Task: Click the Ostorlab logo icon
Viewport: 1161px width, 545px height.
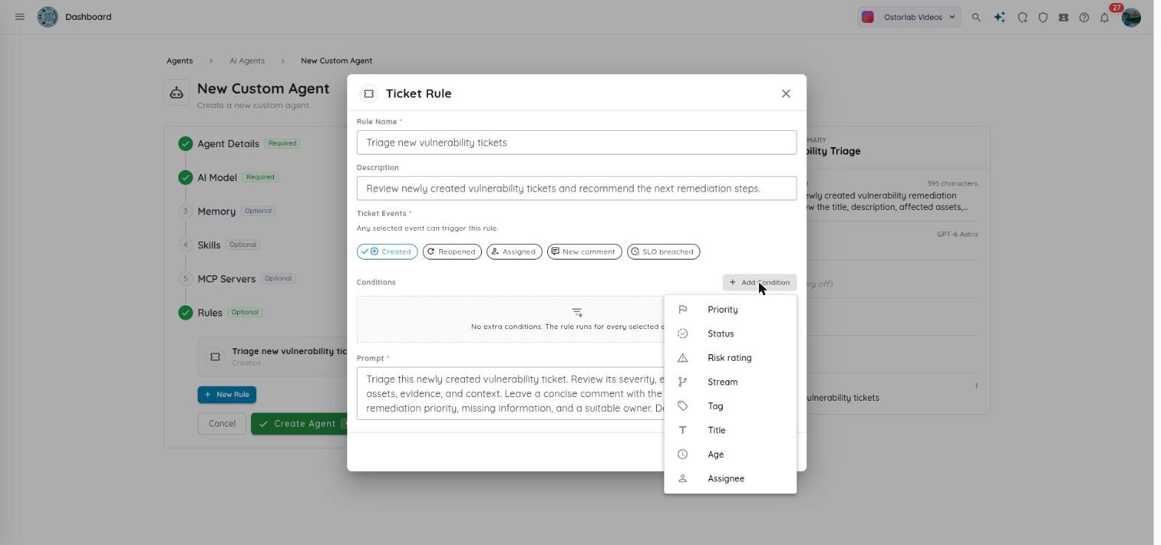Action: 47,16
